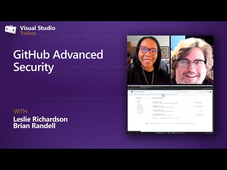Open the user avatar in GitHub header

pos(211,92)
